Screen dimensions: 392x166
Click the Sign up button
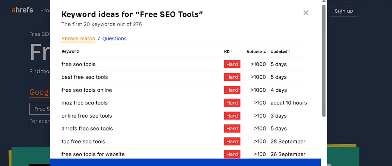(344, 11)
